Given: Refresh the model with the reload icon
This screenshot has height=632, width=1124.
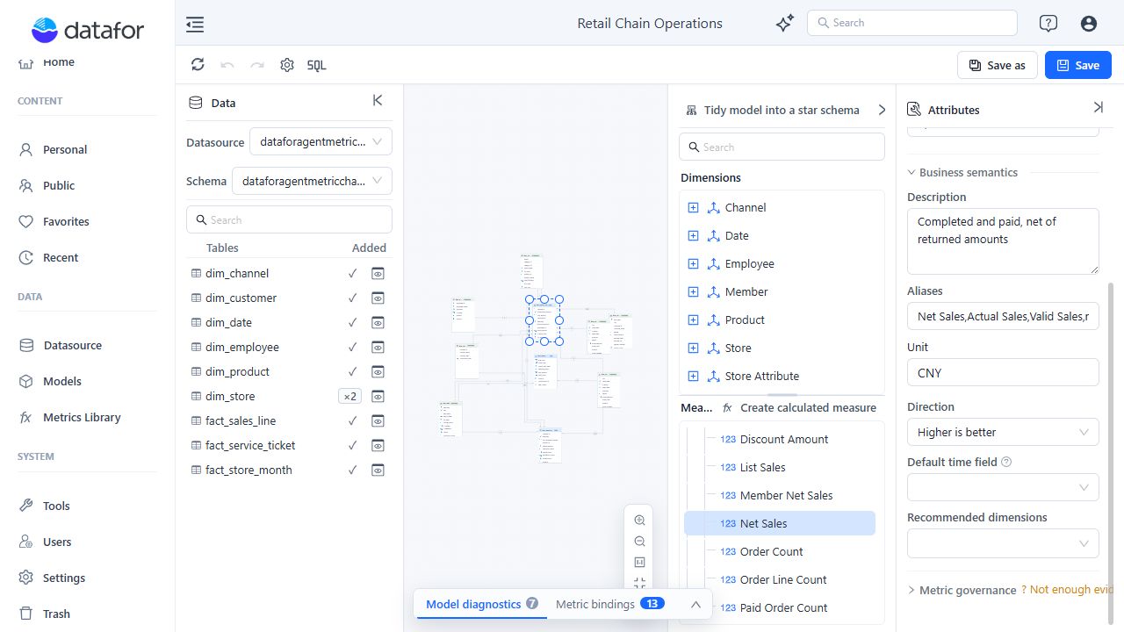Looking at the screenshot, I should (198, 65).
